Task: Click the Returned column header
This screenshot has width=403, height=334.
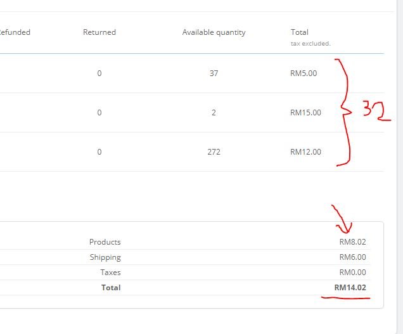Action: [99, 32]
